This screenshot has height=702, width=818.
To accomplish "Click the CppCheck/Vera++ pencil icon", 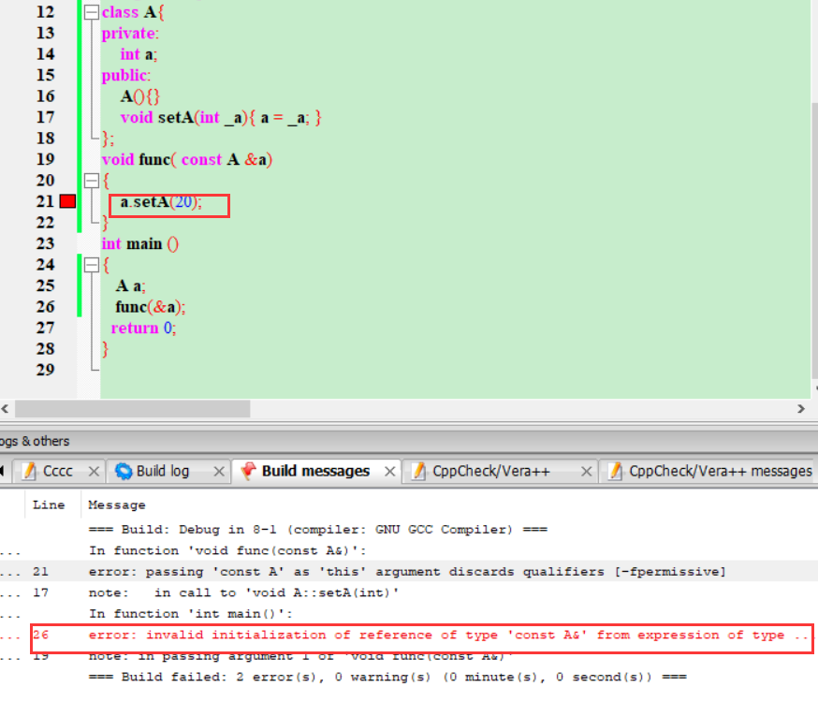I will [x=418, y=471].
